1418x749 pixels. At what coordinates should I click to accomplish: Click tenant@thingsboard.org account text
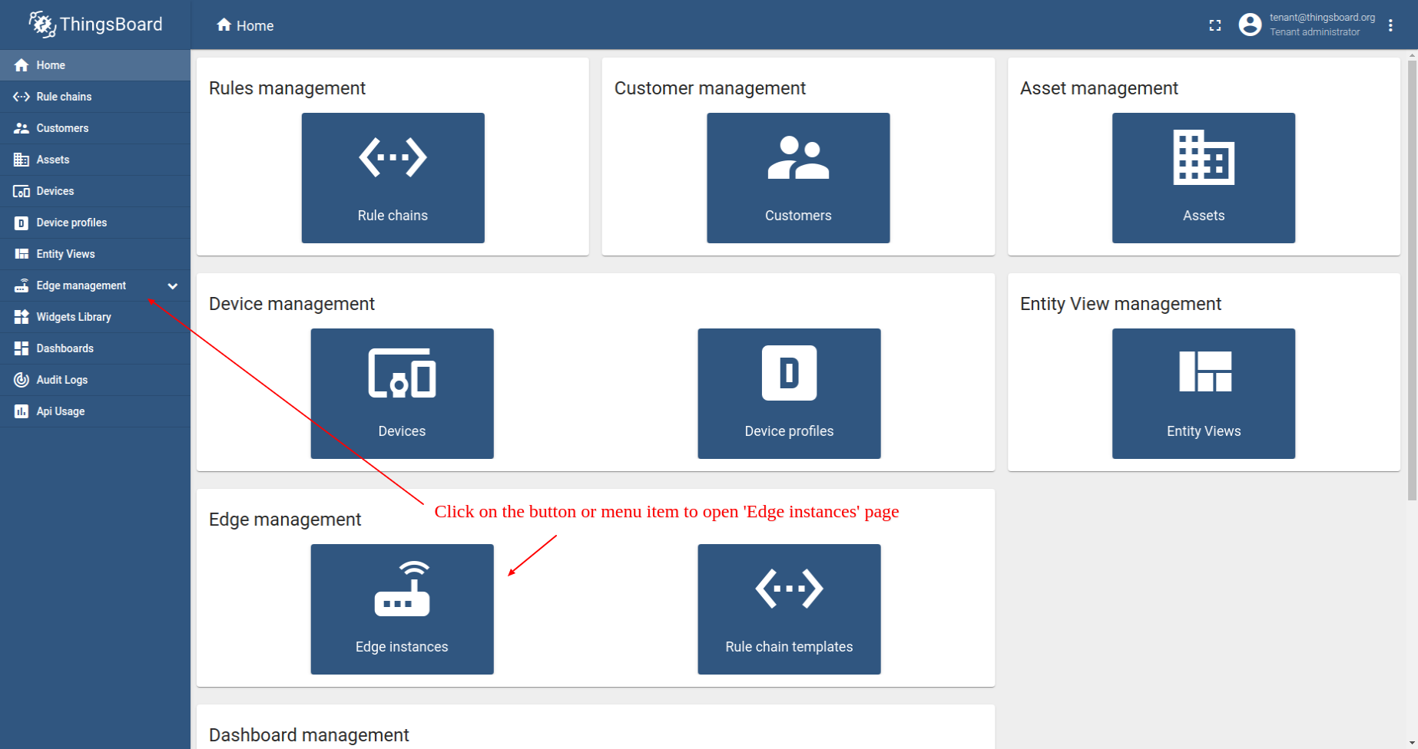click(1322, 18)
